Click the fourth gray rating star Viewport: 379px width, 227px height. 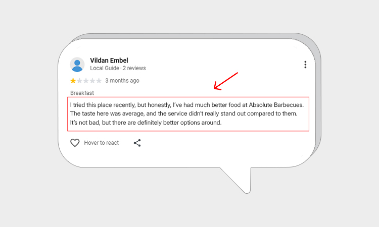tap(93, 81)
